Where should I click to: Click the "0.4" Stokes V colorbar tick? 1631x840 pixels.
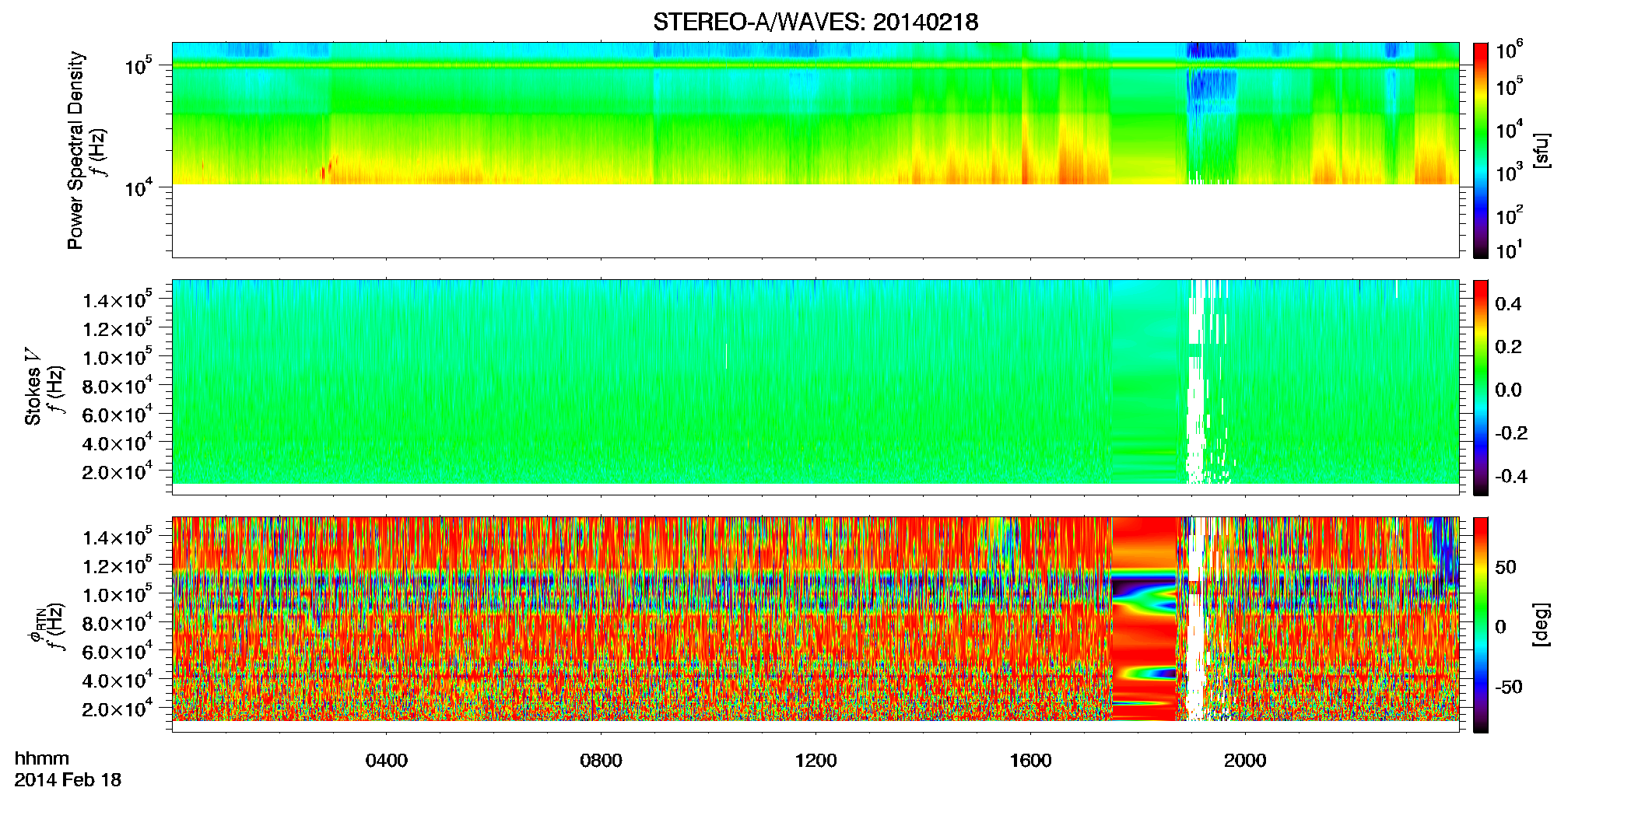click(x=1508, y=304)
